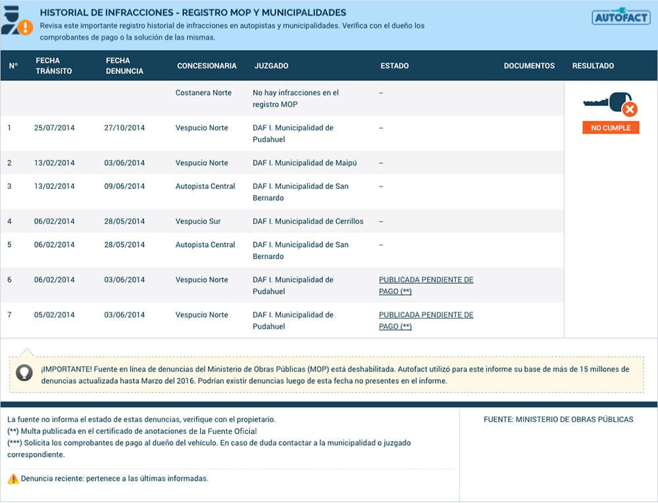This screenshot has height=503, width=658.
Task: Select the Juzgado column header
Action: click(271, 66)
